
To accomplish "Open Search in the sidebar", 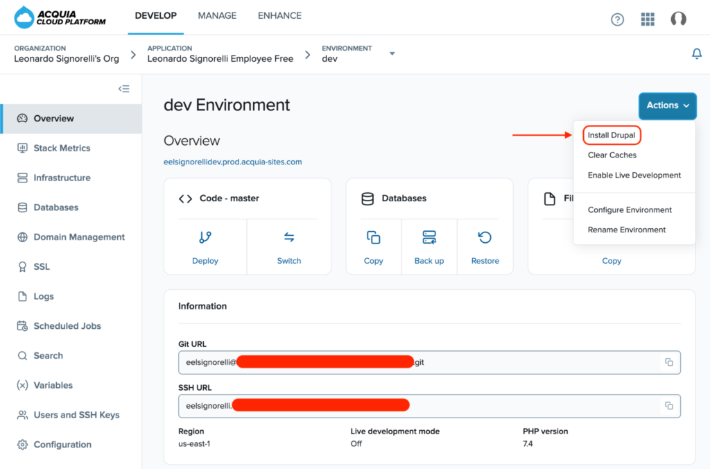I will (71, 356).
